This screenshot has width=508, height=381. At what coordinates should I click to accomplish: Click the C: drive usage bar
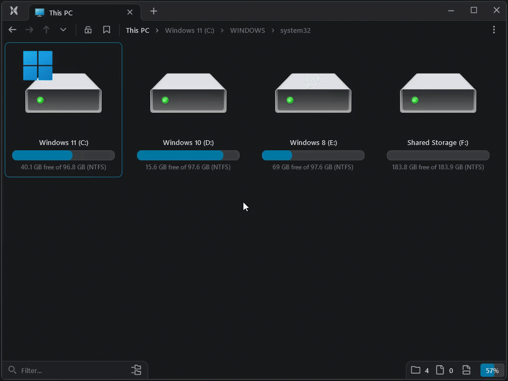pos(63,156)
